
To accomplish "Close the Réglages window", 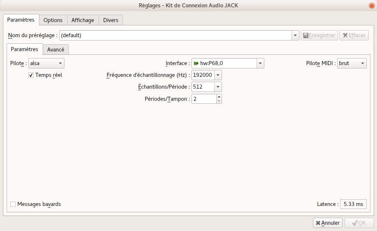I will (371, 6).
